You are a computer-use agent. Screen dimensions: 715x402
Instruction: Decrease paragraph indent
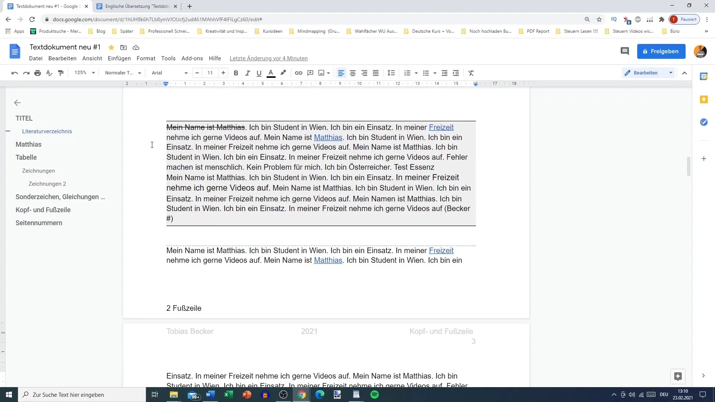[444, 73]
